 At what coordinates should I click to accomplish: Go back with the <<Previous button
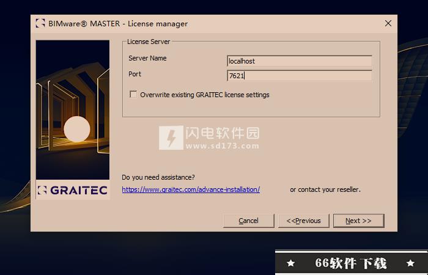[x=304, y=221]
